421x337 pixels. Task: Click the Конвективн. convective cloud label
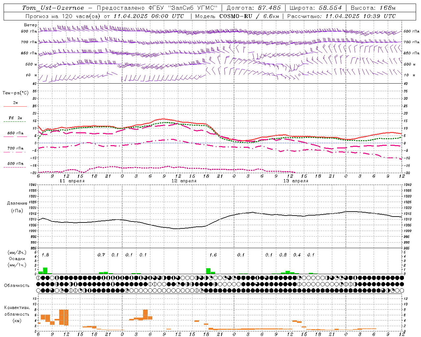pos(17,308)
